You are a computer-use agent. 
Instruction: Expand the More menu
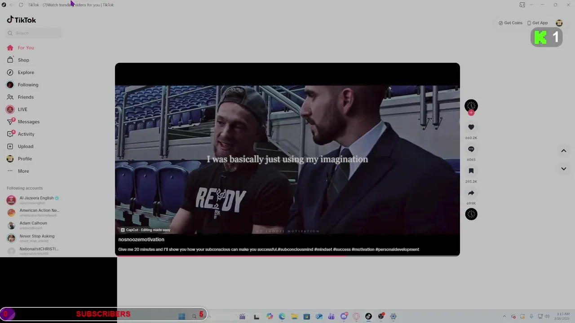23,171
